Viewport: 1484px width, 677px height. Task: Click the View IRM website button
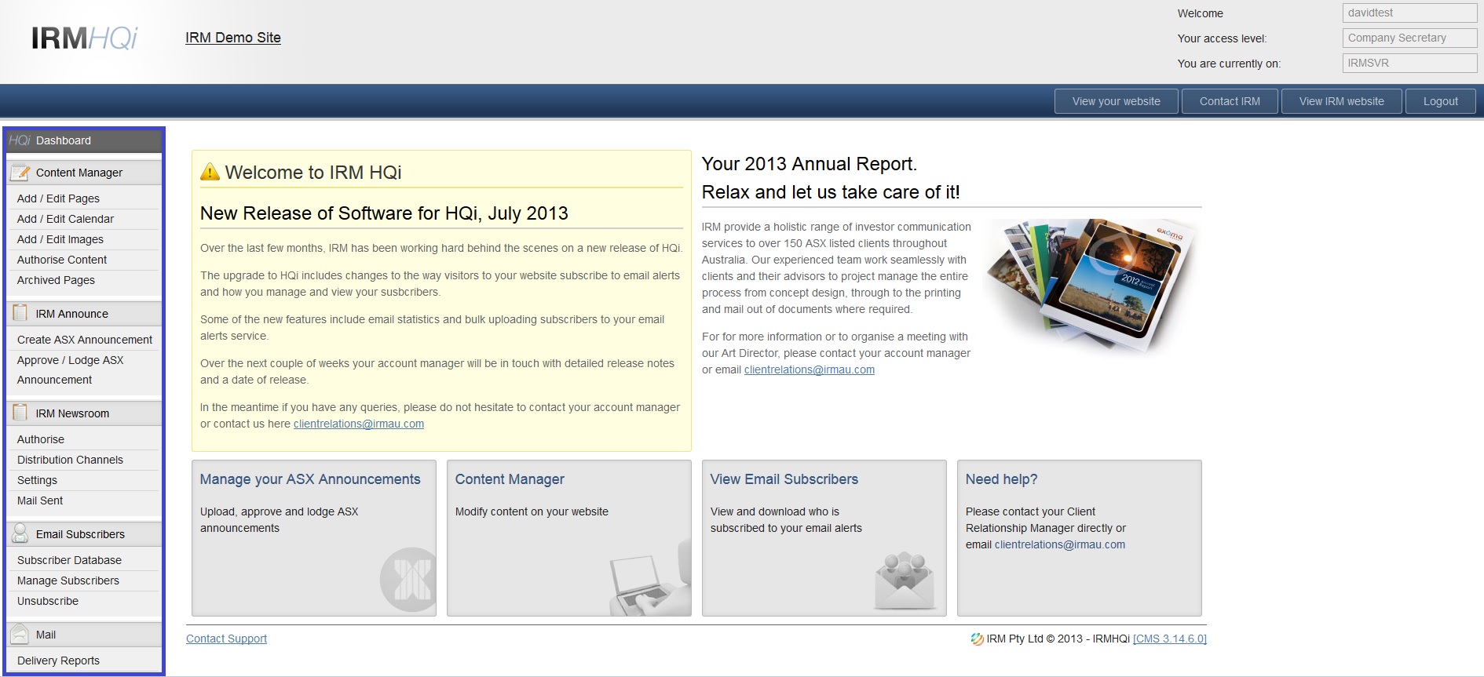[1341, 101]
